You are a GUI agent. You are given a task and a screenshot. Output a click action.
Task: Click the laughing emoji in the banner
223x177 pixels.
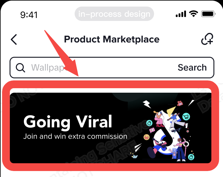tap(147, 137)
